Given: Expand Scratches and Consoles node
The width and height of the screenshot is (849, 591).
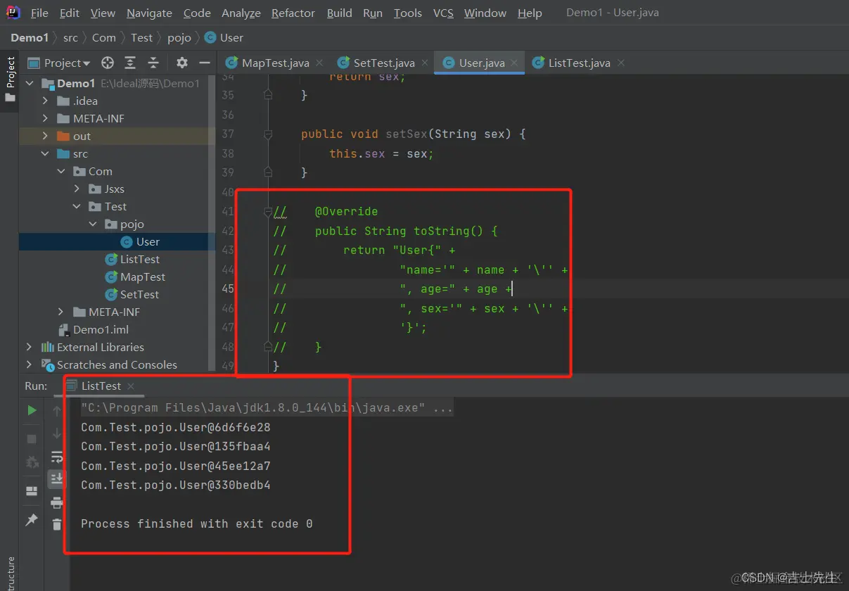Looking at the screenshot, I should coord(29,364).
